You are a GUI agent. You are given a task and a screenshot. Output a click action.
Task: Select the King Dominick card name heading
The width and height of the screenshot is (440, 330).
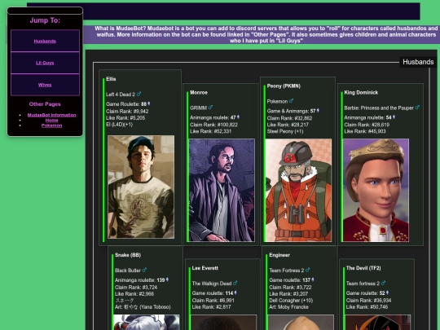click(x=361, y=93)
